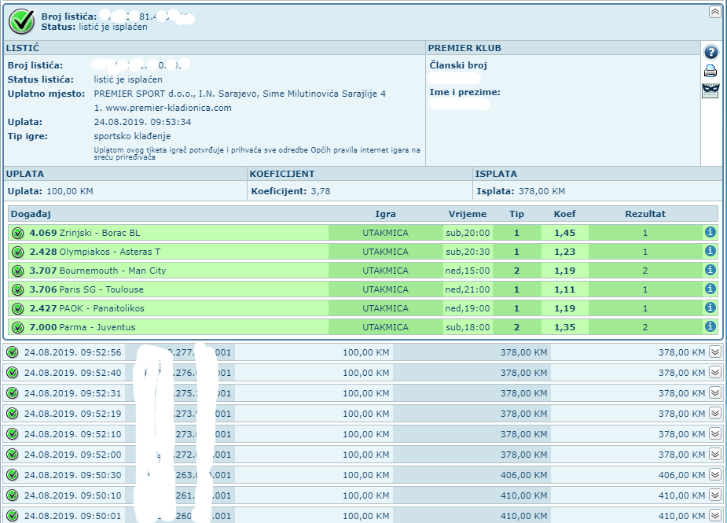The width and height of the screenshot is (727, 523).
Task: Expand the 410,00 KM ticket from 09:50:10
Action: tap(715, 495)
